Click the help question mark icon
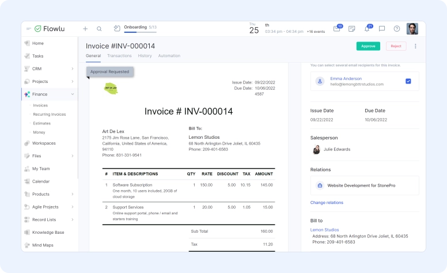Image resolution: width=447 pixels, height=273 pixels. (397, 29)
